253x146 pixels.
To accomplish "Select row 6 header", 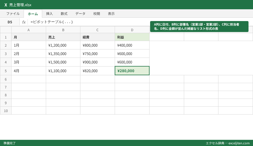I will click(x=6, y=79).
